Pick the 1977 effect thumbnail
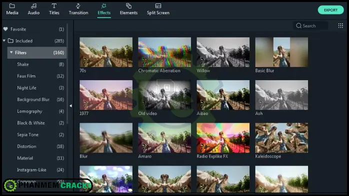Screen dimensions: 349x196 click(x=106, y=95)
